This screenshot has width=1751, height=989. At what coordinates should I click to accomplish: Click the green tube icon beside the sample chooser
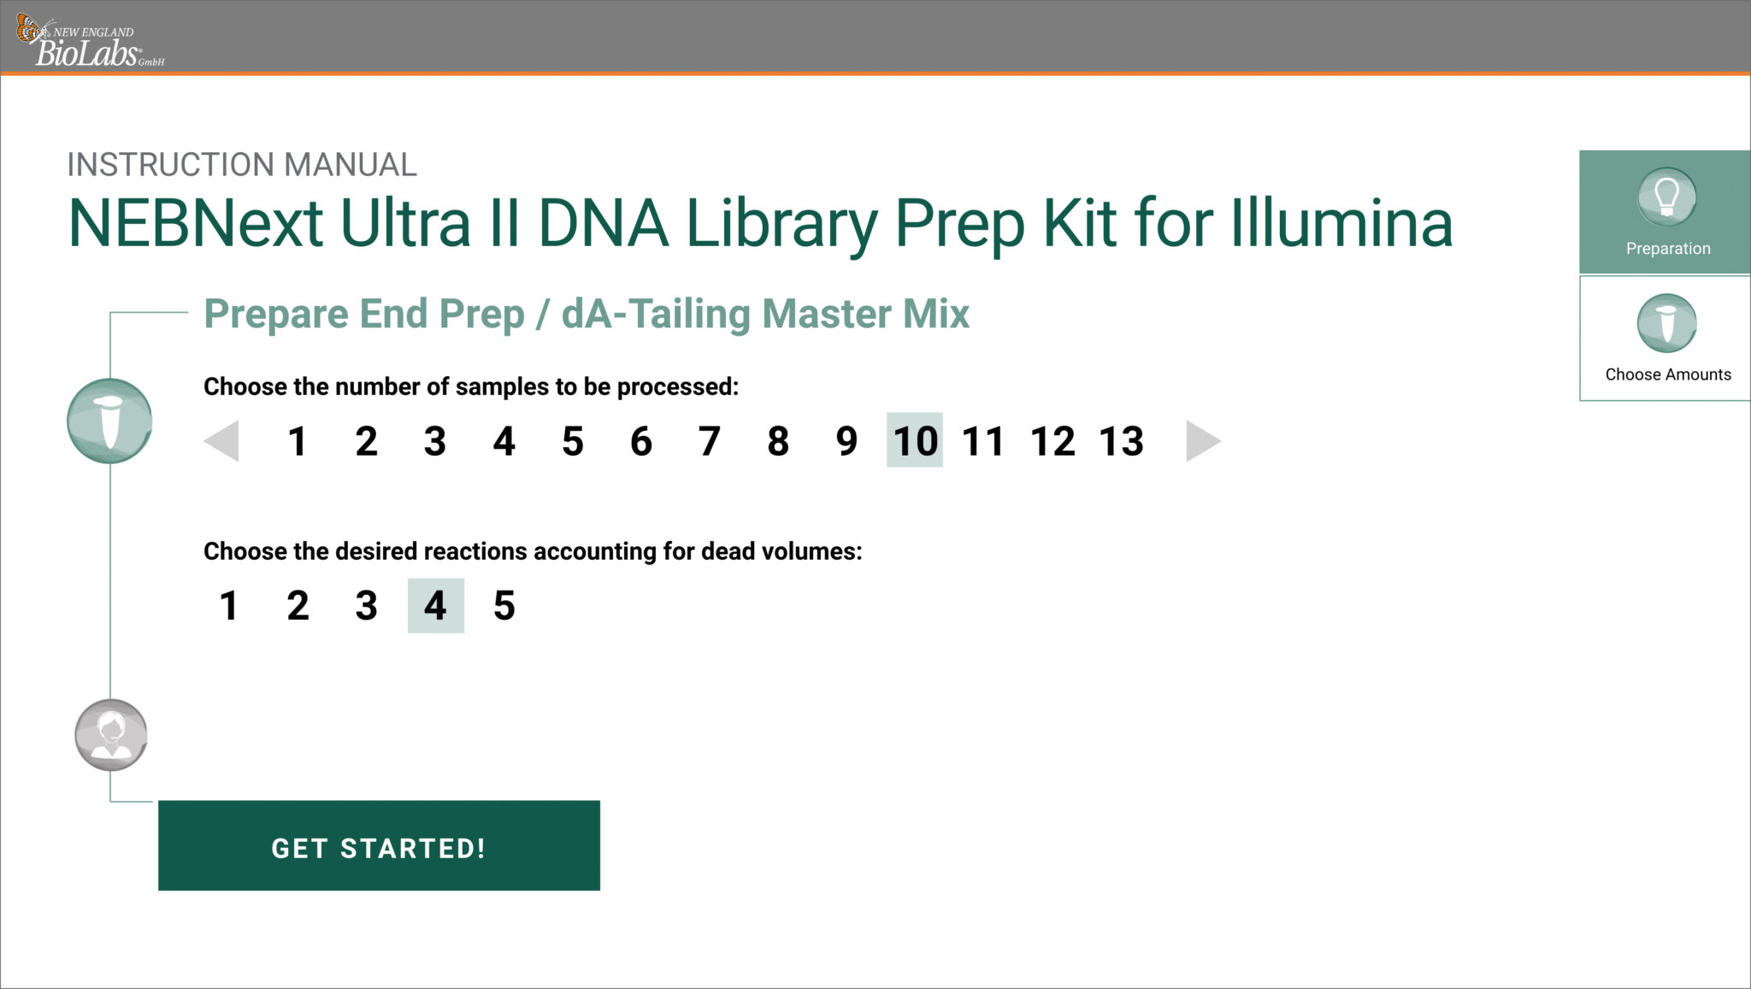coord(110,420)
